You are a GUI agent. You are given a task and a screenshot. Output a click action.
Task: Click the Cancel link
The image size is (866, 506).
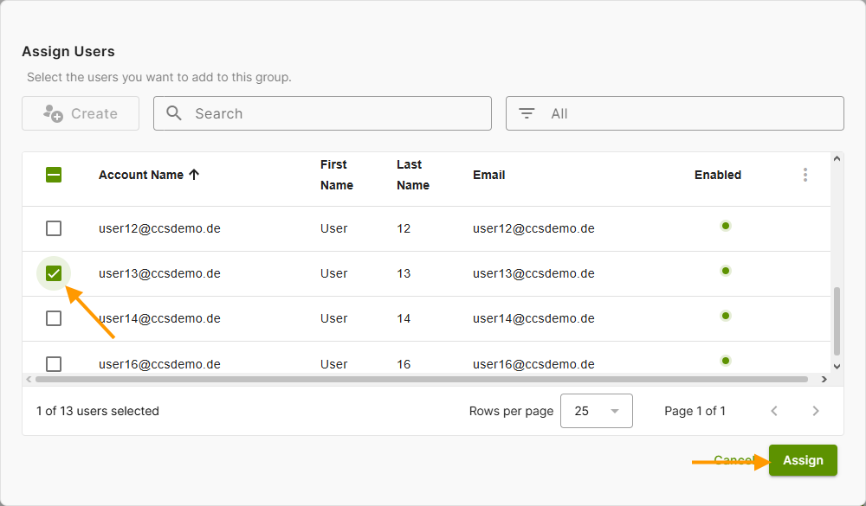pyautogui.click(x=733, y=459)
